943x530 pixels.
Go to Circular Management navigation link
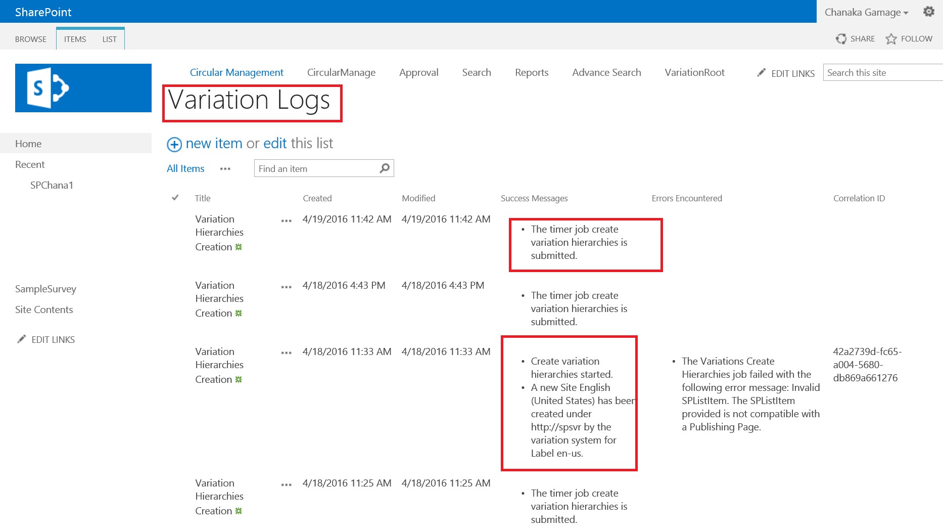(x=237, y=72)
